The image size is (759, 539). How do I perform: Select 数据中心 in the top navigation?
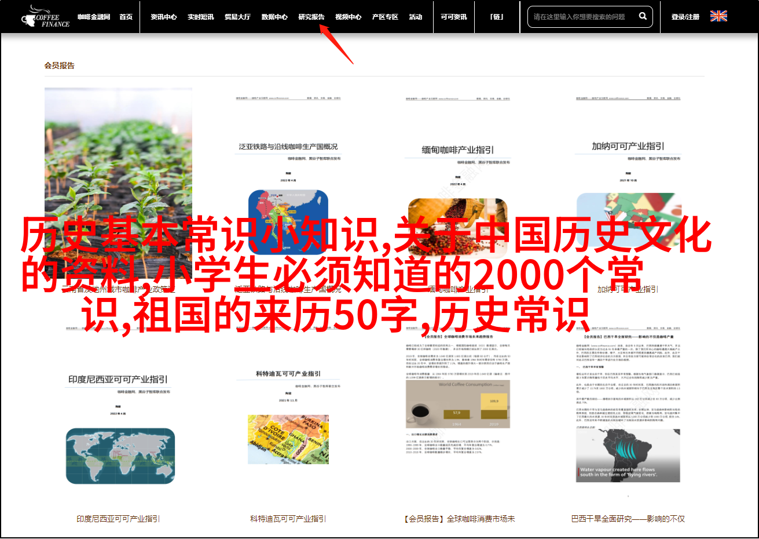tap(274, 17)
